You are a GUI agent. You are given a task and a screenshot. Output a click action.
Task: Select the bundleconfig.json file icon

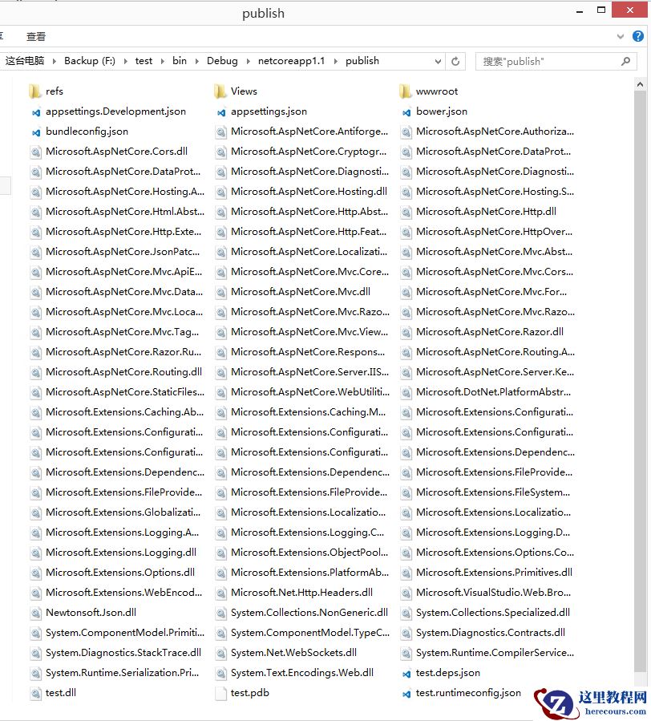pyautogui.click(x=36, y=132)
